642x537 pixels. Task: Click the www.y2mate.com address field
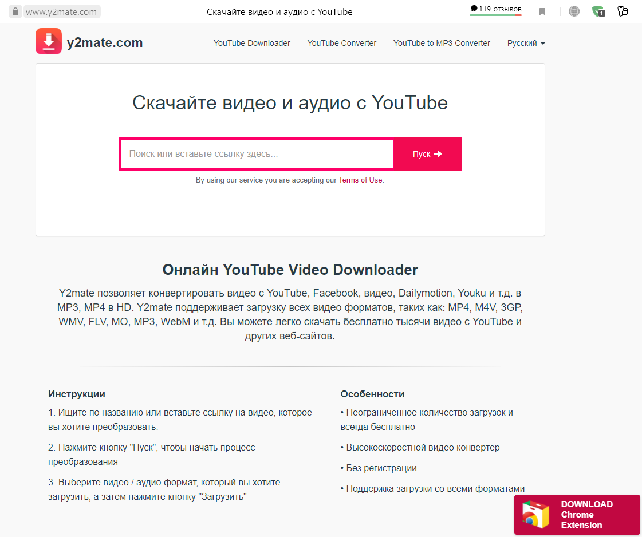61,12
